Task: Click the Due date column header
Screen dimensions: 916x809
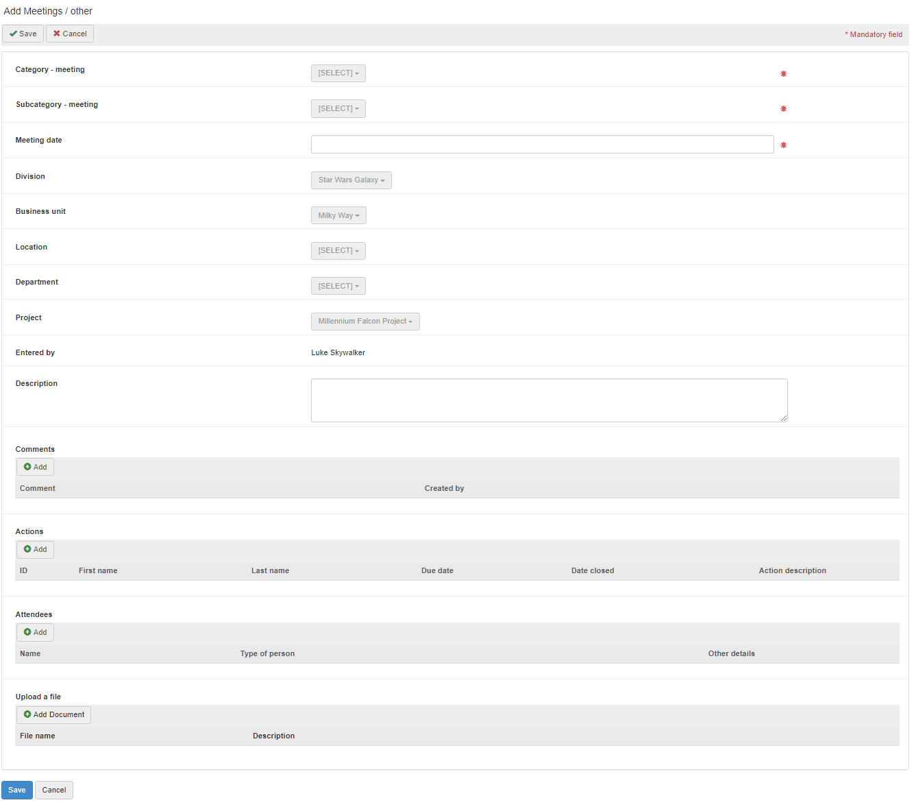Action: [x=437, y=570]
